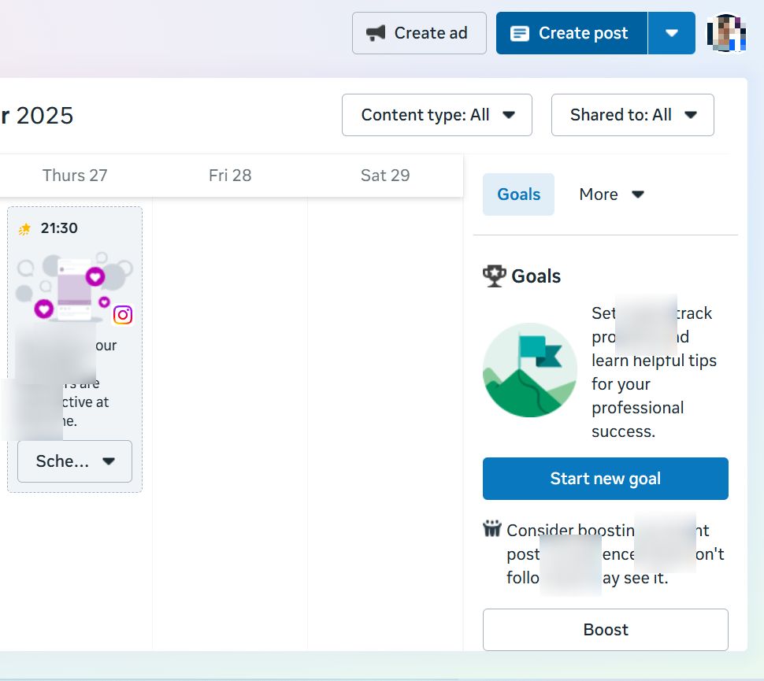Click the Sat 29 day header
This screenshot has width=764, height=681.
point(385,176)
